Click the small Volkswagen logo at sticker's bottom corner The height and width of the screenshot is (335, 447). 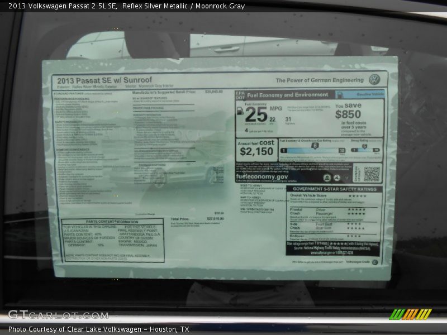tap(374, 262)
